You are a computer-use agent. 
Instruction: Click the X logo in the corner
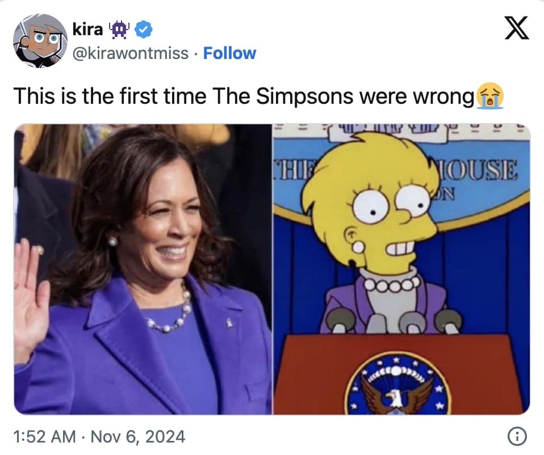pyautogui.click(x=517, y=28)
